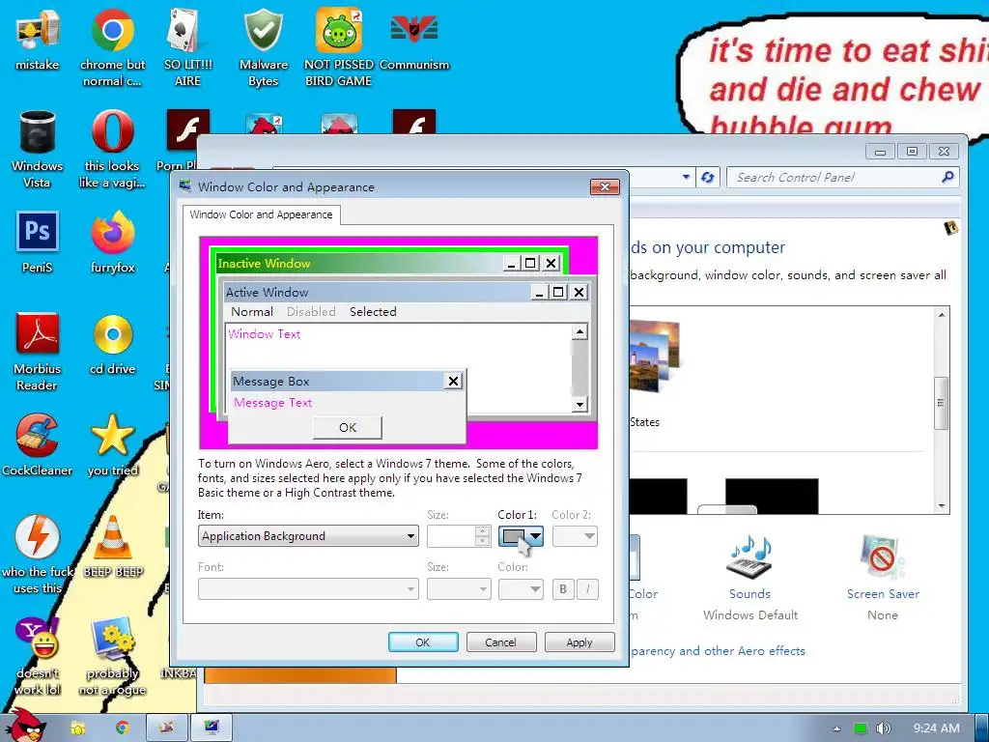Open the Chrome icon in the taskbar
This screenshot has height=742, width=989.
point(122,728)
